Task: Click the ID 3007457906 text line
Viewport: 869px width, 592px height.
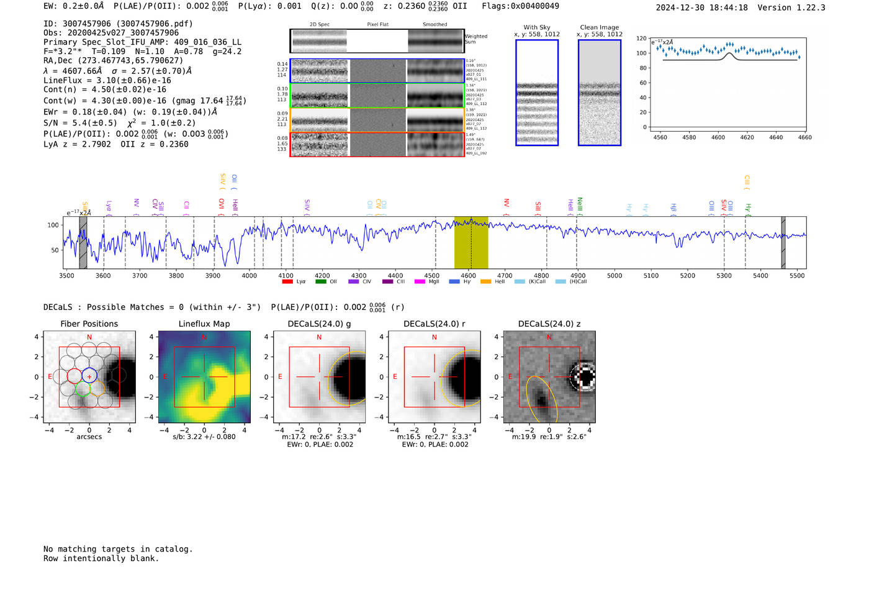Action: point(118,24)
